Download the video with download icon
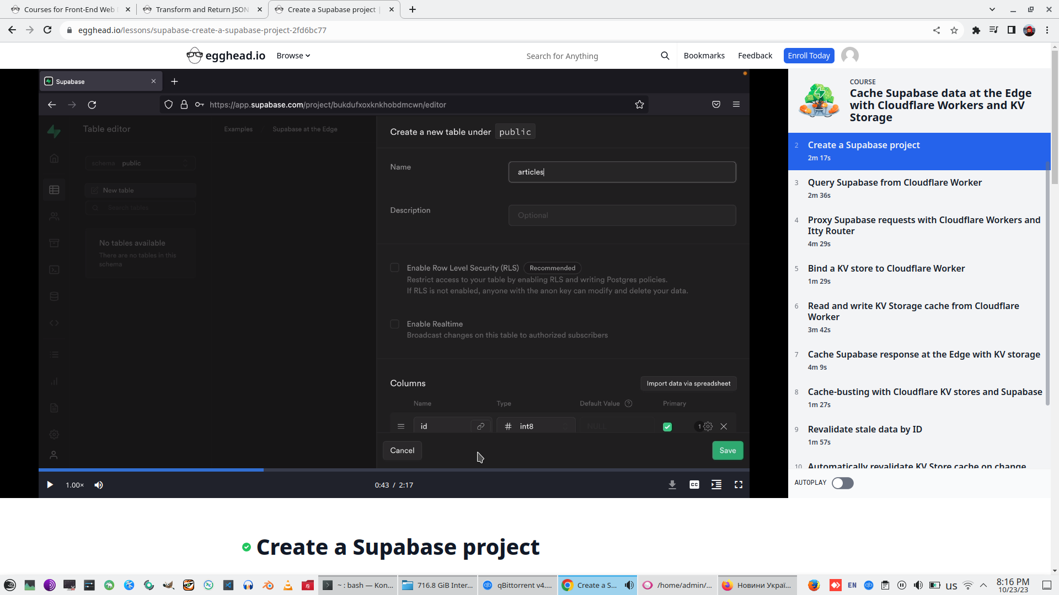This screenshot has width=1059, height=595. [672, 485]
